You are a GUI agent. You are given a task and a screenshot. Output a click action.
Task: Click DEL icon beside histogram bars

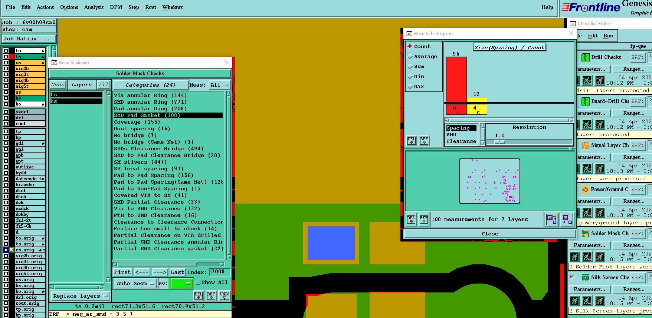pyautogui.click(x=412, y=140)
